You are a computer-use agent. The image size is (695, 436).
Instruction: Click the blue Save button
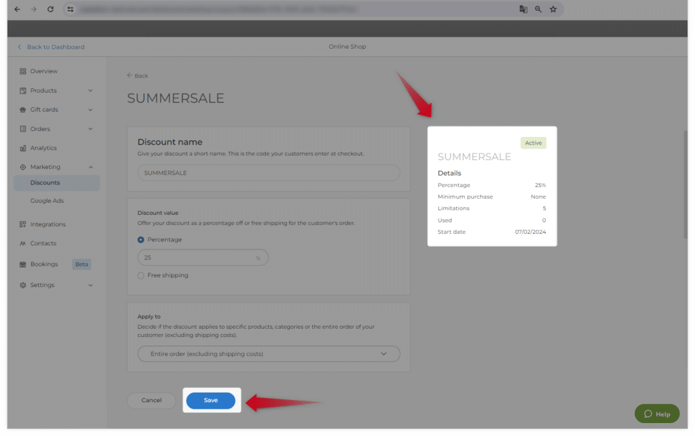210,401
